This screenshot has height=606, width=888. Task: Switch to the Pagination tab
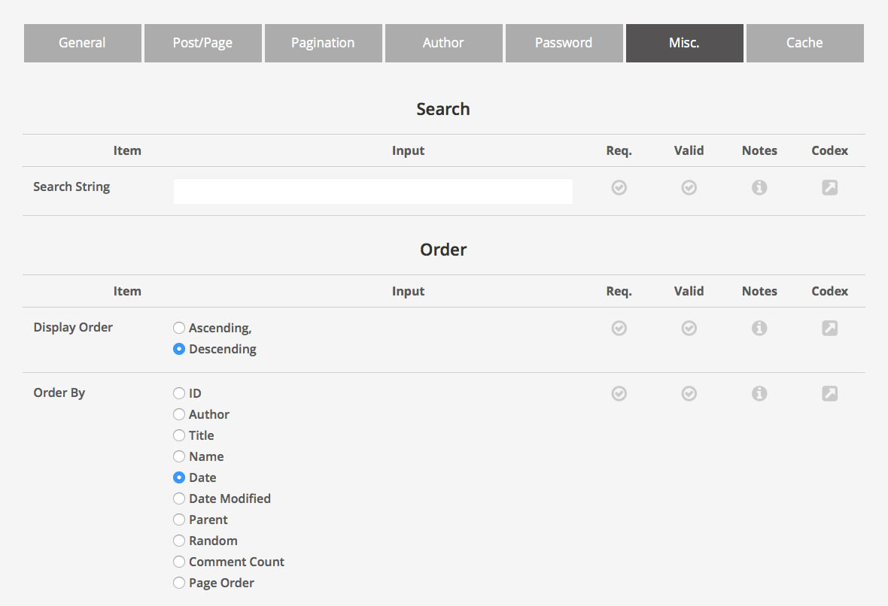coord(323,43)
